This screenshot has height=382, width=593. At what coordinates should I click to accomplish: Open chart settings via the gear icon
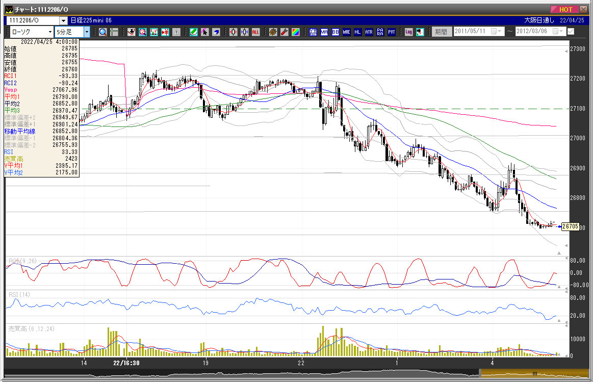(273, 32)
